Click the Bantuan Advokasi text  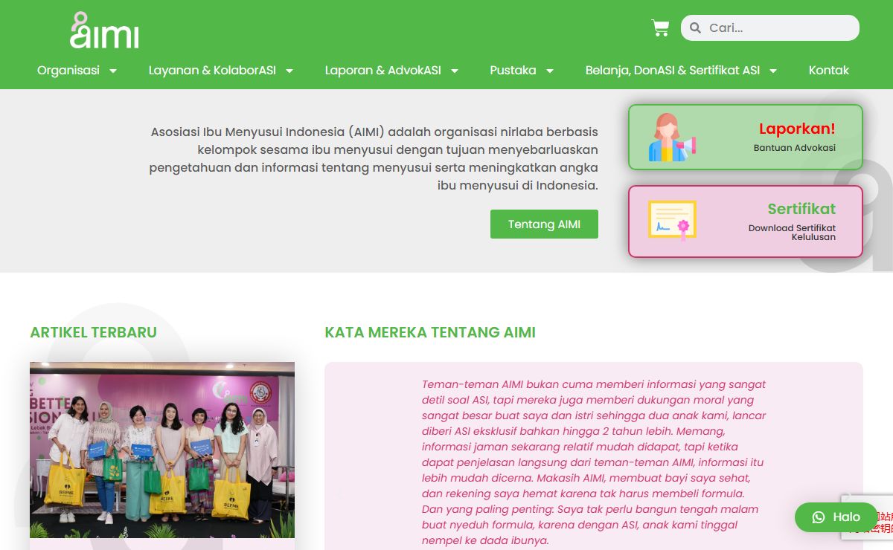point(795,148)
